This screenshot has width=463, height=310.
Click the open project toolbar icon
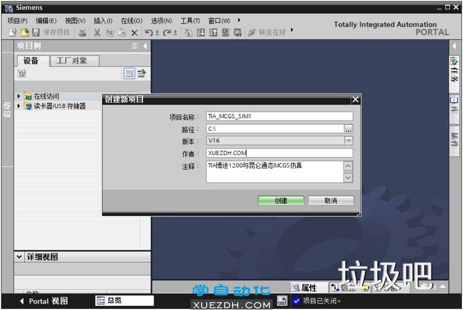pyautogui.click(x=24, y=32)
